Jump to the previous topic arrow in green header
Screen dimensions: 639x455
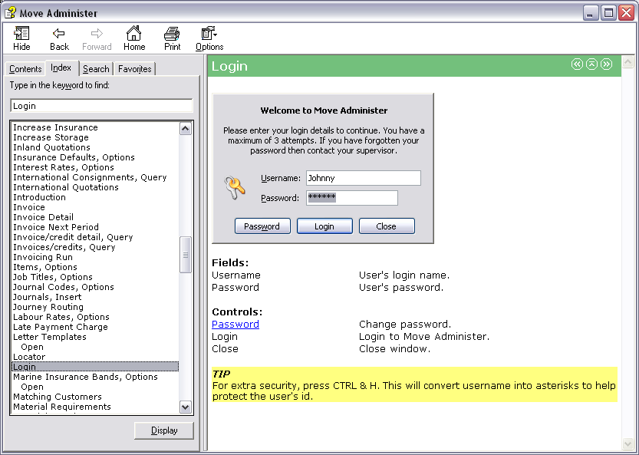[578, 64]
